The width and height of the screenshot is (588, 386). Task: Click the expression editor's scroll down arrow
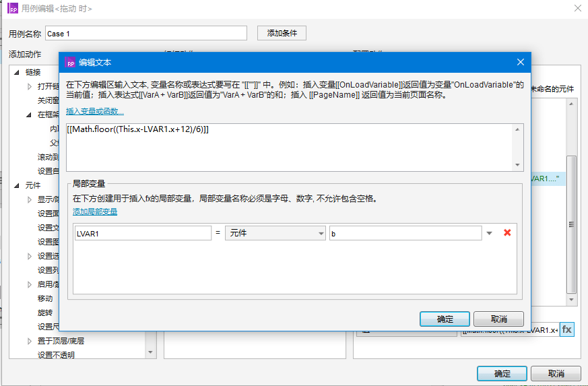pos(517,165)
